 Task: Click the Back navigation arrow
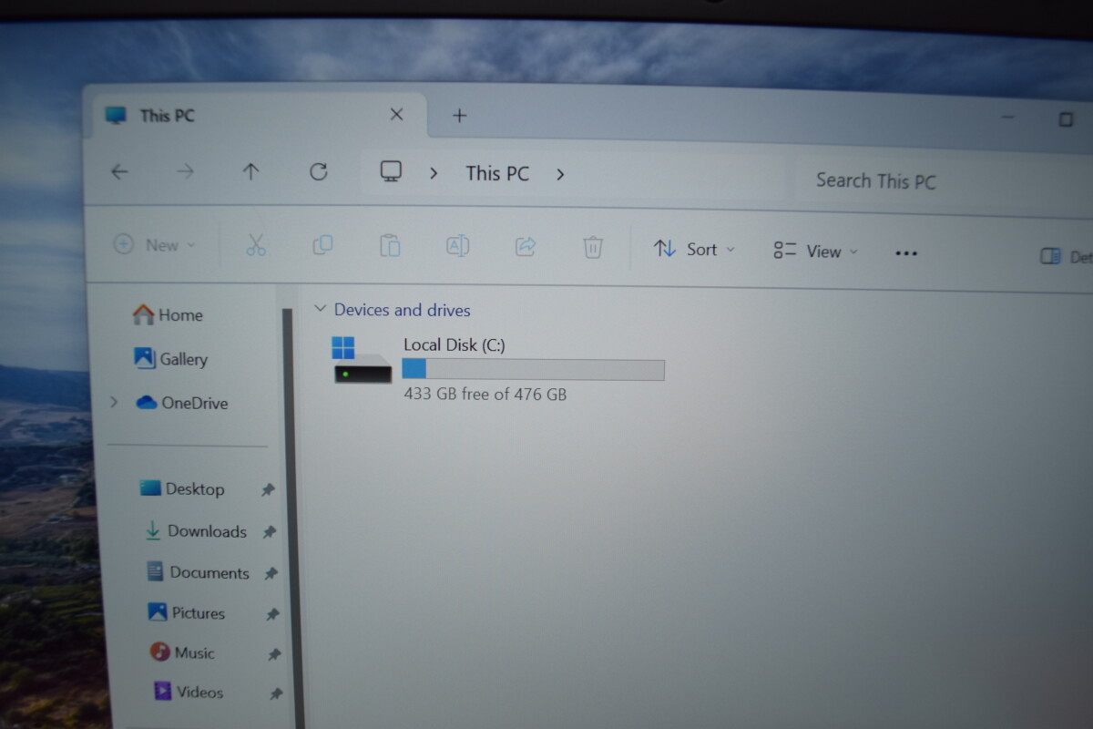point(119,171)
